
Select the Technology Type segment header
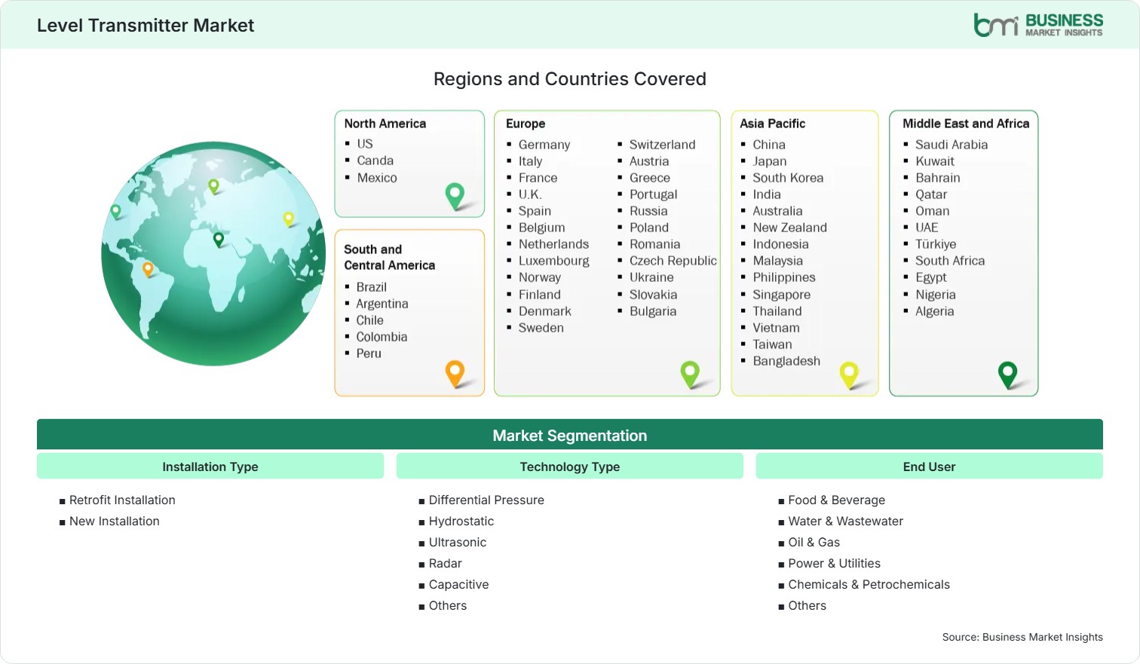pos(570,467)
